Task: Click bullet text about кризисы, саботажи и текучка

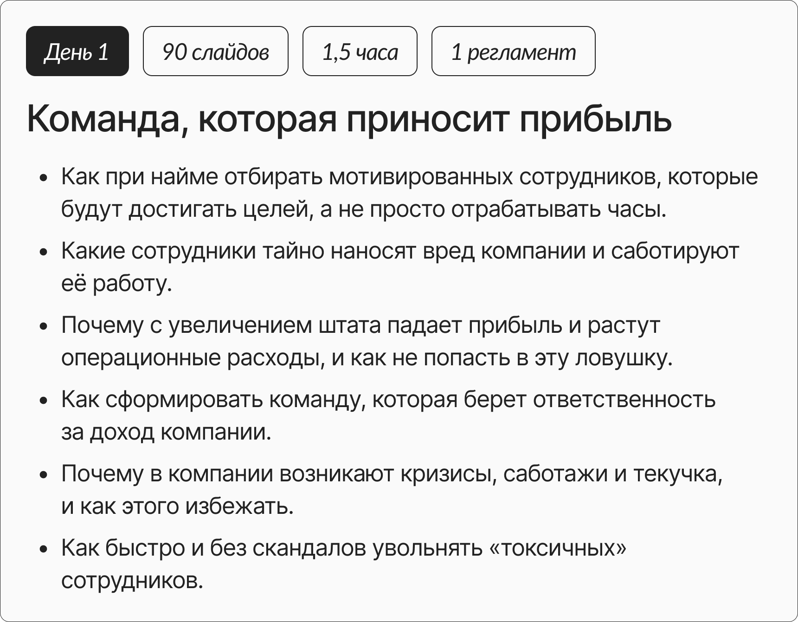Action: coord(392,473)
